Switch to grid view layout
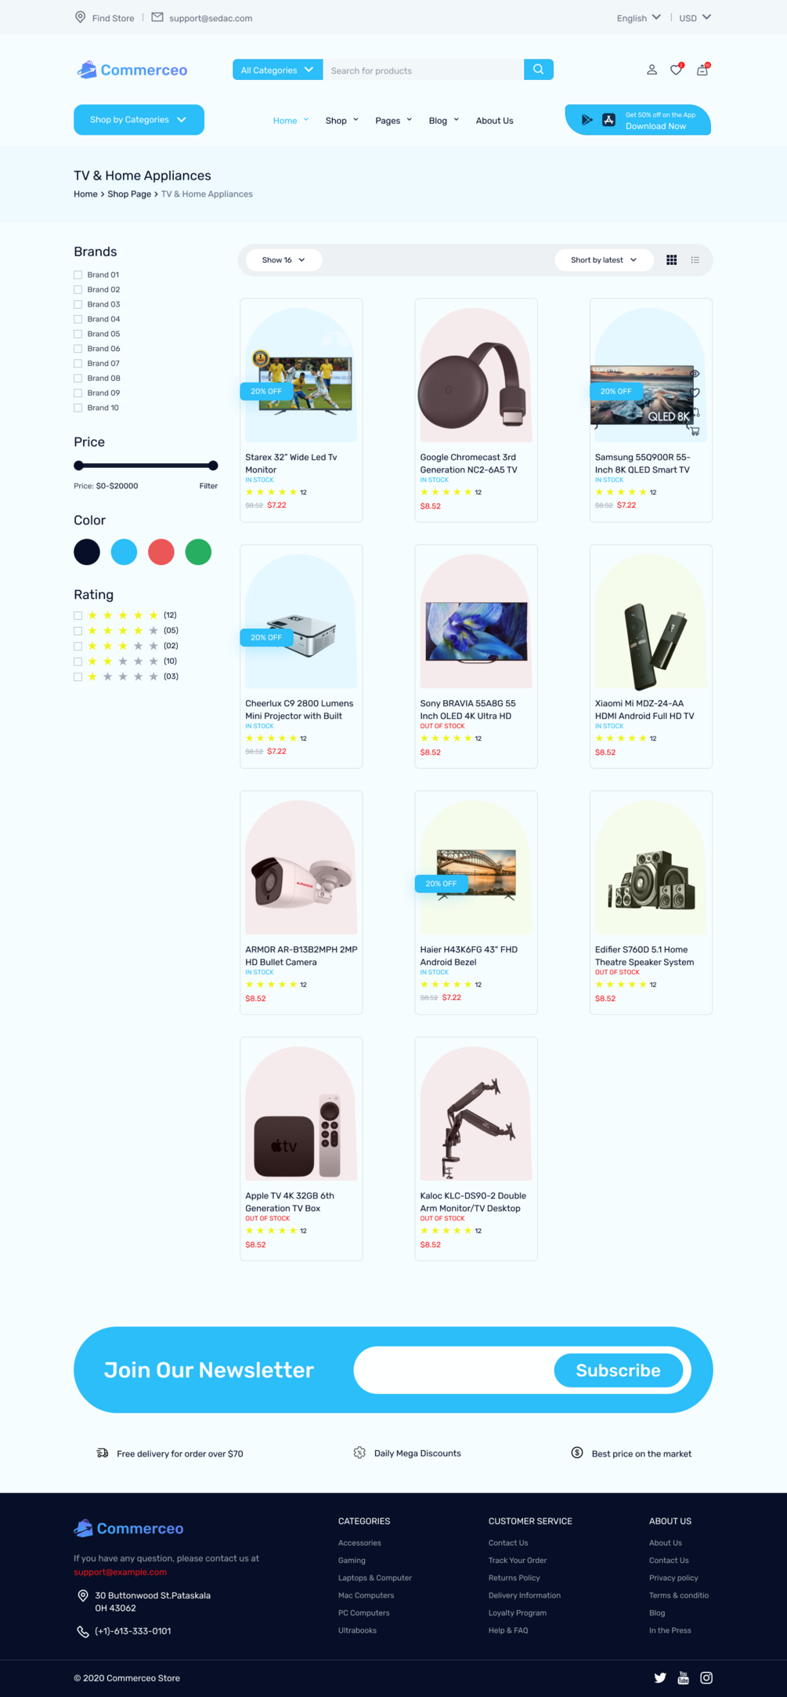The height and width of the screenshot is (1697, 787). click(x=672, y=260)
